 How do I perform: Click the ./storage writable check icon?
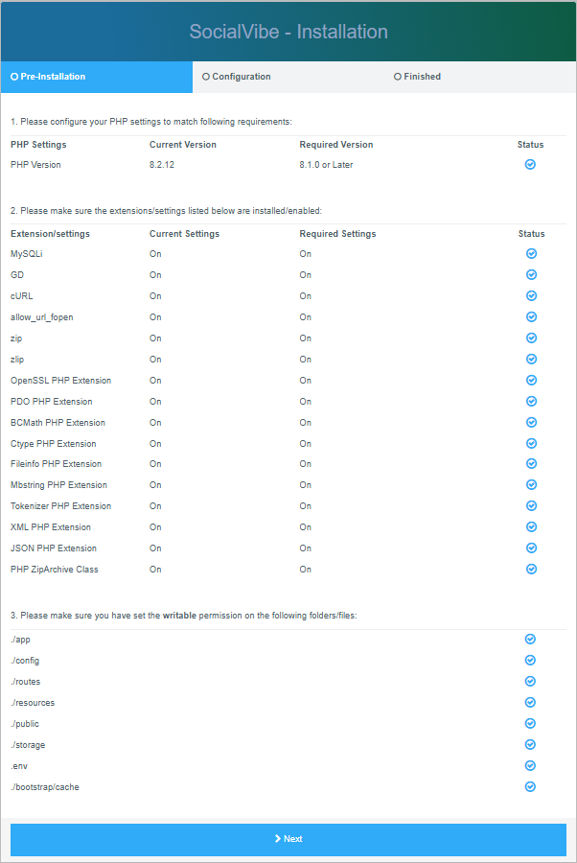[x=530, y=745]
